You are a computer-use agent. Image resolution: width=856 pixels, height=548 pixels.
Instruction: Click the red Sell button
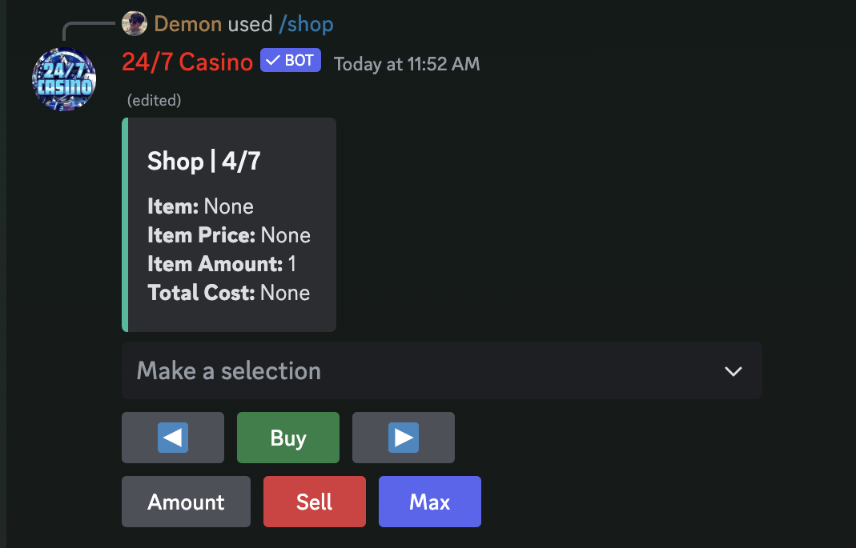point(315,502)
